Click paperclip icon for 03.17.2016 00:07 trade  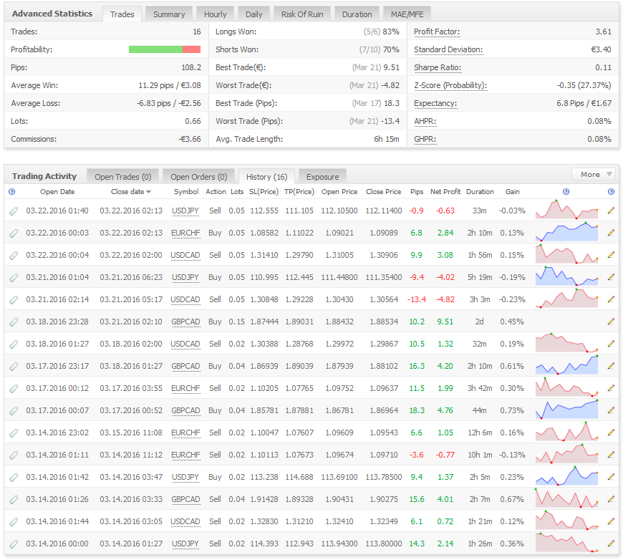pyautogui.click(x=14, y=411)
